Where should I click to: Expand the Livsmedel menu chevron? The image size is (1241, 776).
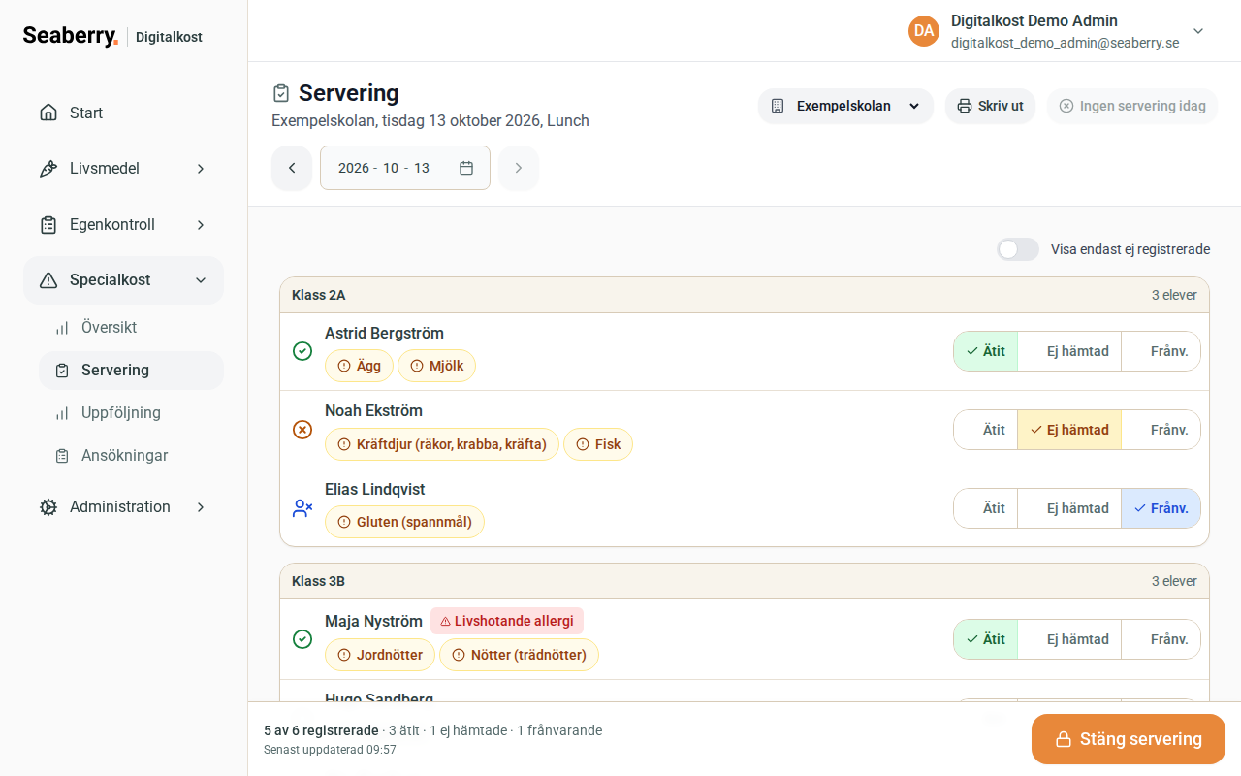click(x=201, y=169)
